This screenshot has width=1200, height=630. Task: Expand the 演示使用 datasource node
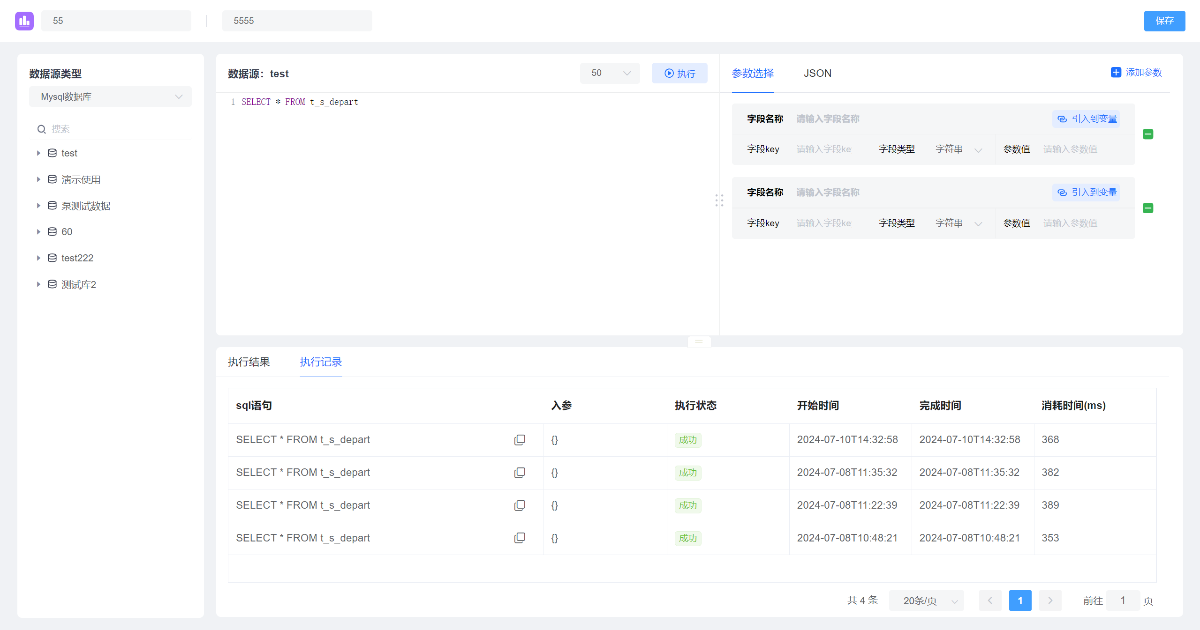tap(38, 179)
